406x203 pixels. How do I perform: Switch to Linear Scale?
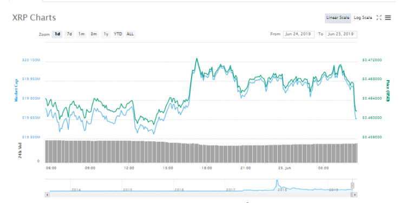tap(338, 18)
